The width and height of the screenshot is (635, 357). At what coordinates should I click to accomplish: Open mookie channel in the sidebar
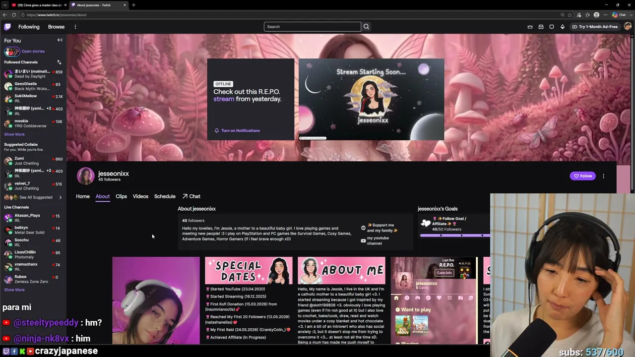[33, 123]
